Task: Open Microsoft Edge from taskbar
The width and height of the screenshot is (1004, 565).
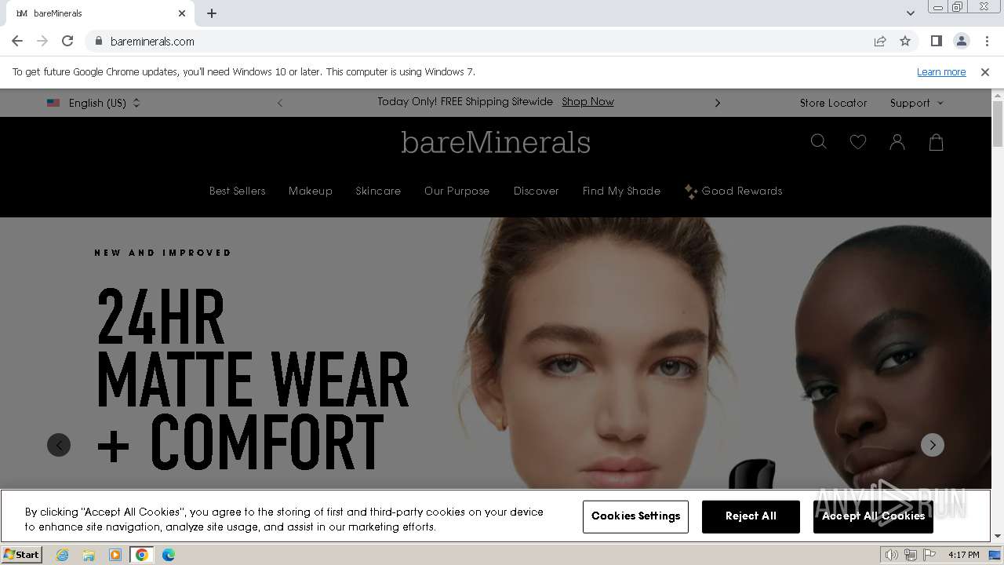Action: [x=169, y=555]
